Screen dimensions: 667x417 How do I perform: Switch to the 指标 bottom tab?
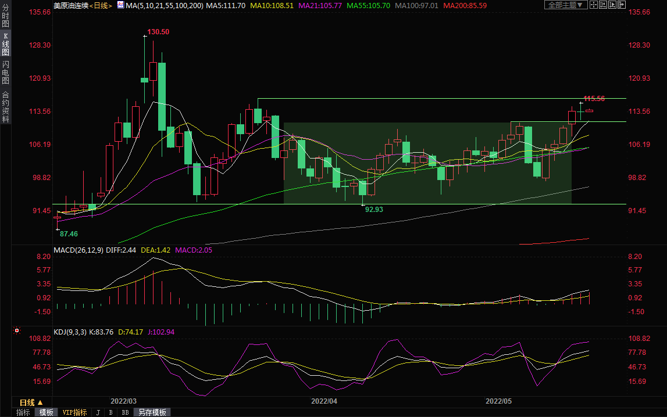23,412
